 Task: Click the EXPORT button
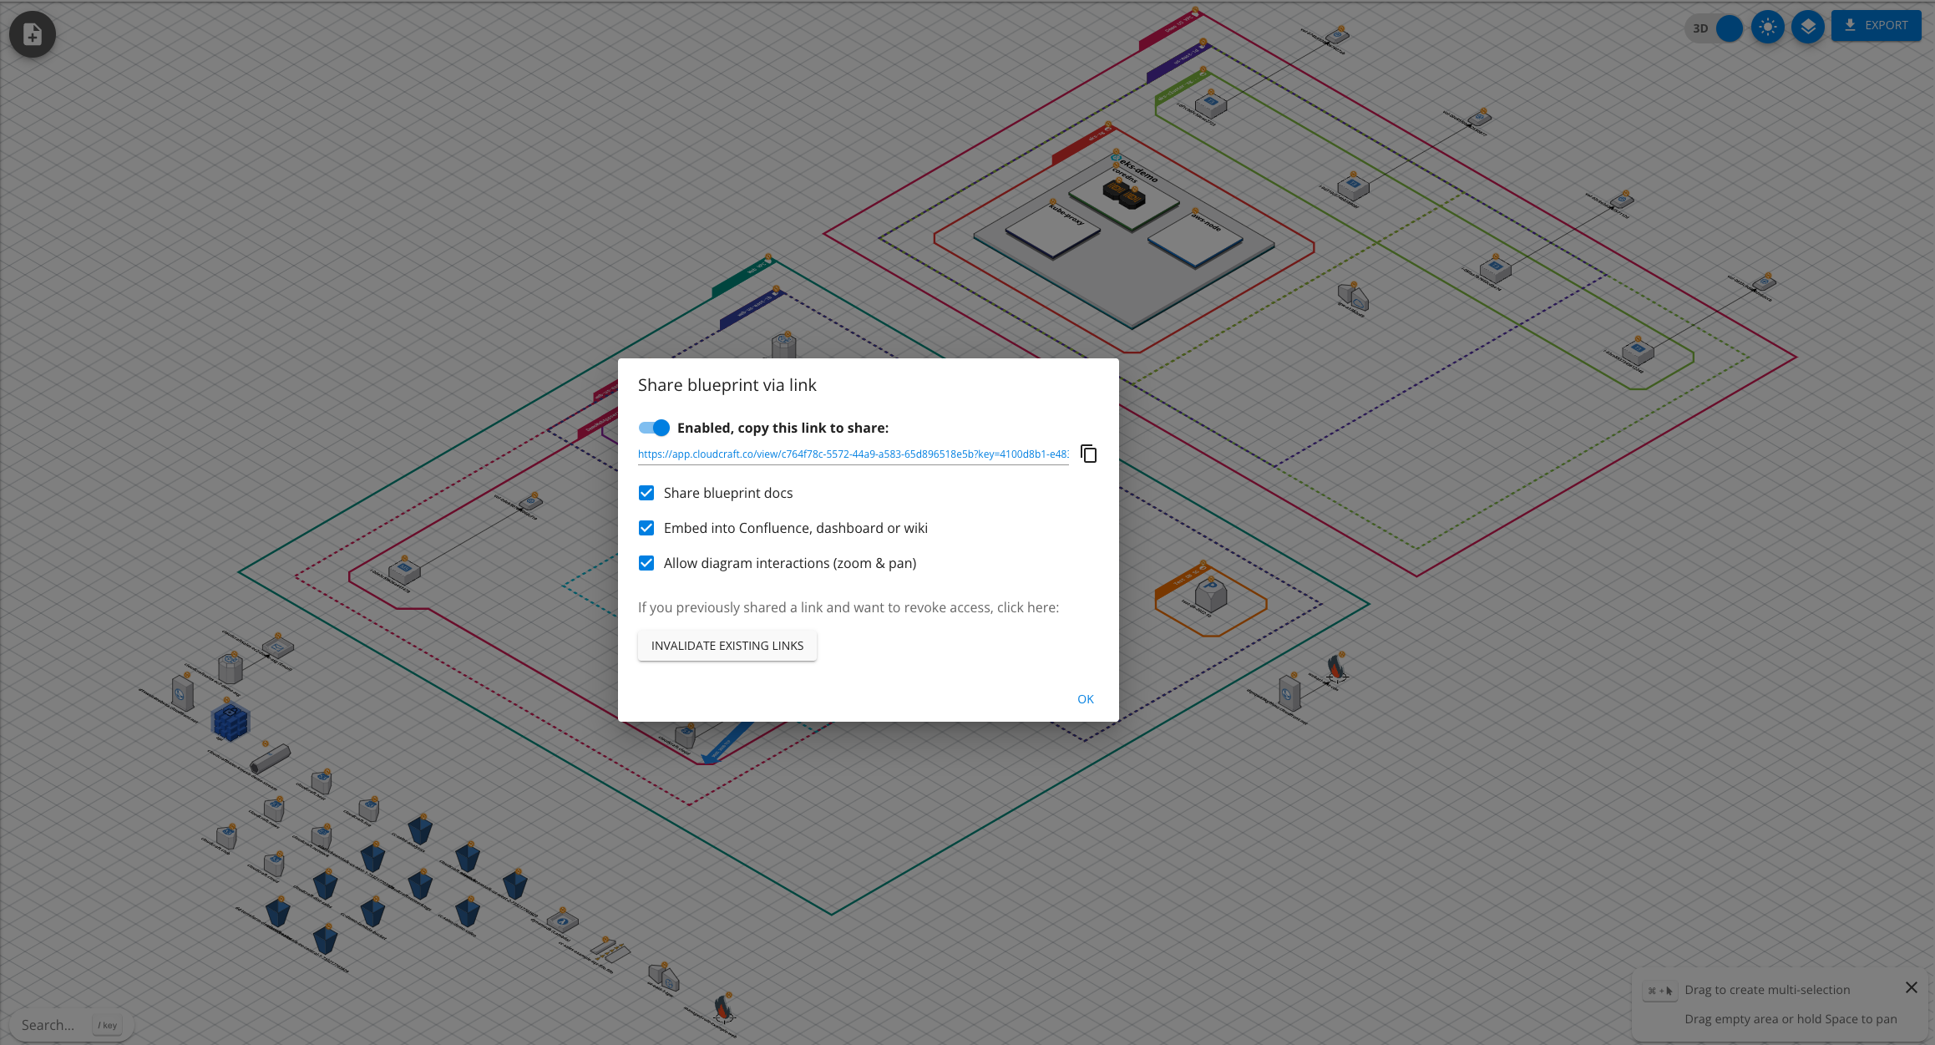click(1876, 26)
